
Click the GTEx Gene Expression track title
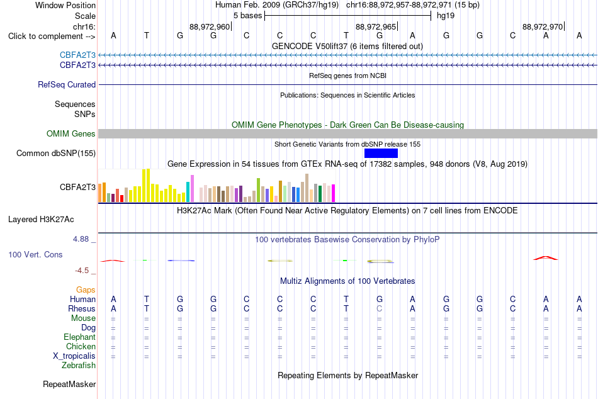347,164
